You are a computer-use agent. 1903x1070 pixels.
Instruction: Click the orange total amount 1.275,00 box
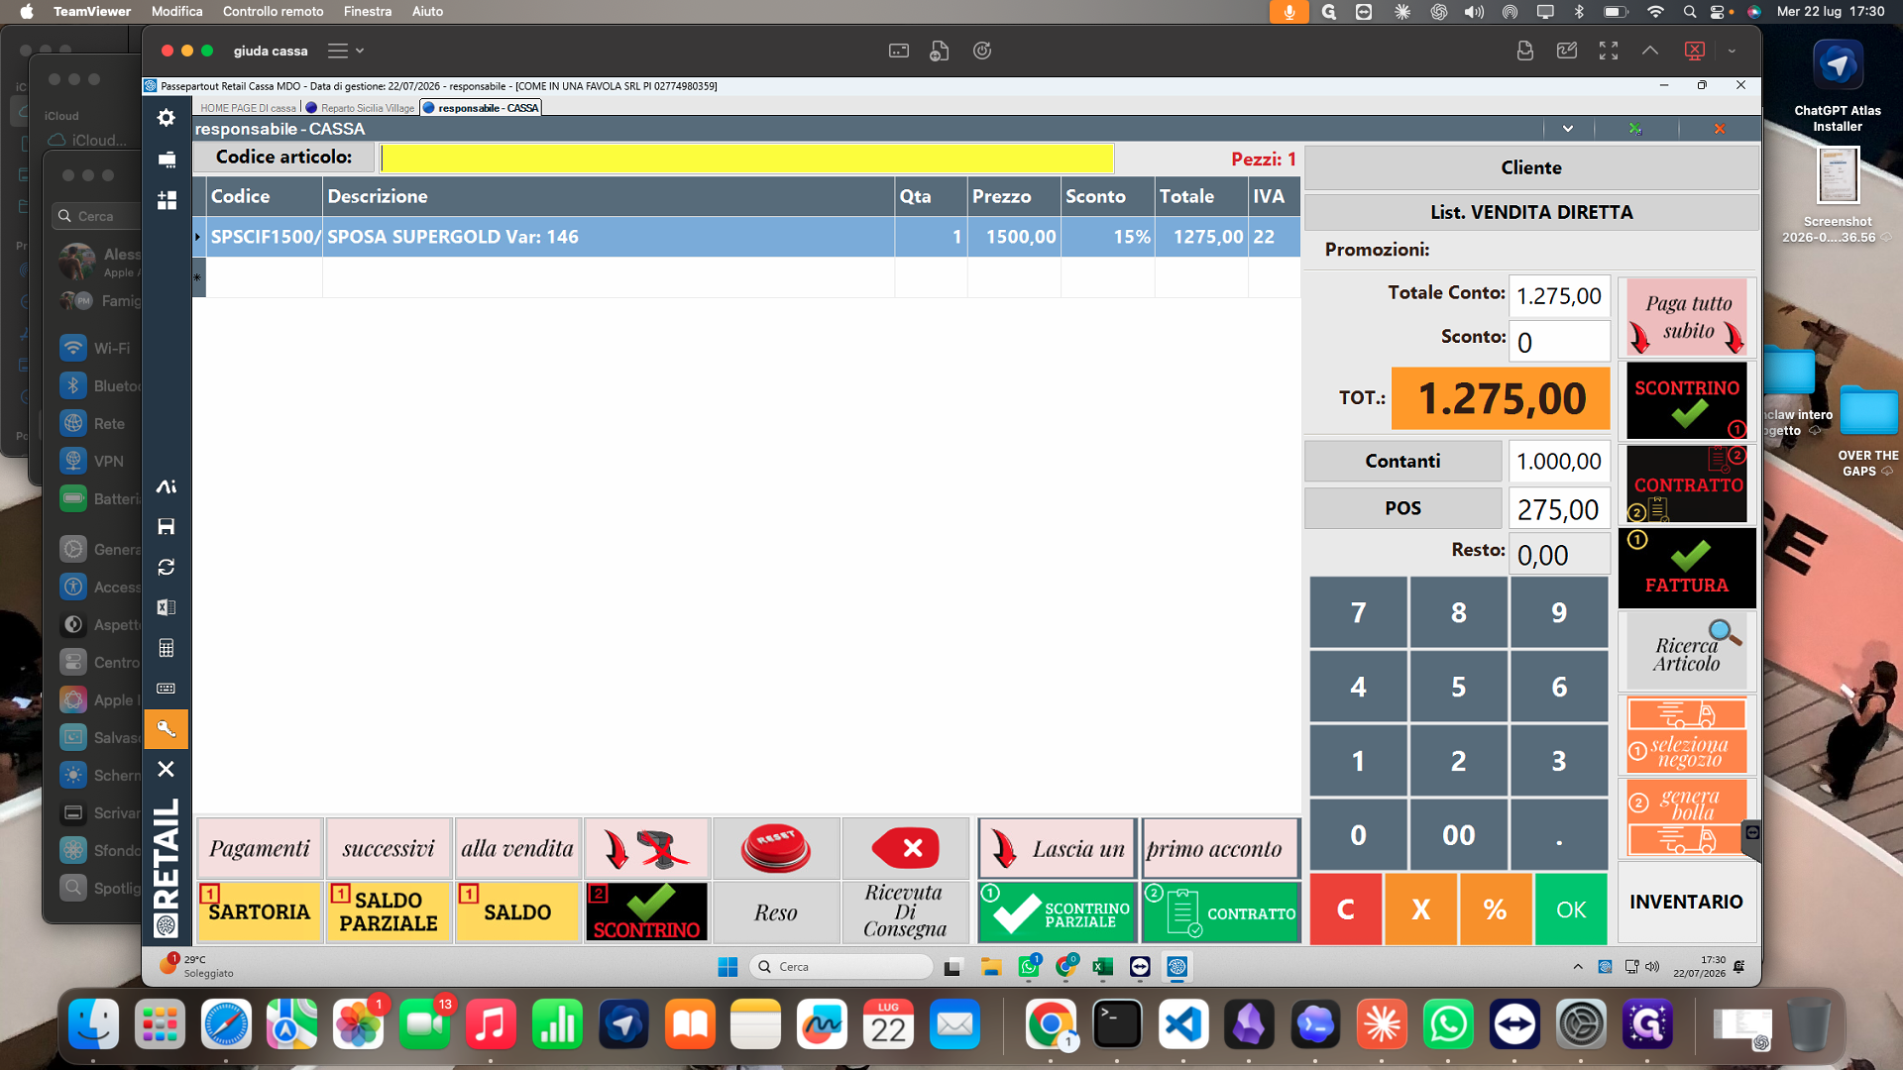click(x=1501, y=398)
